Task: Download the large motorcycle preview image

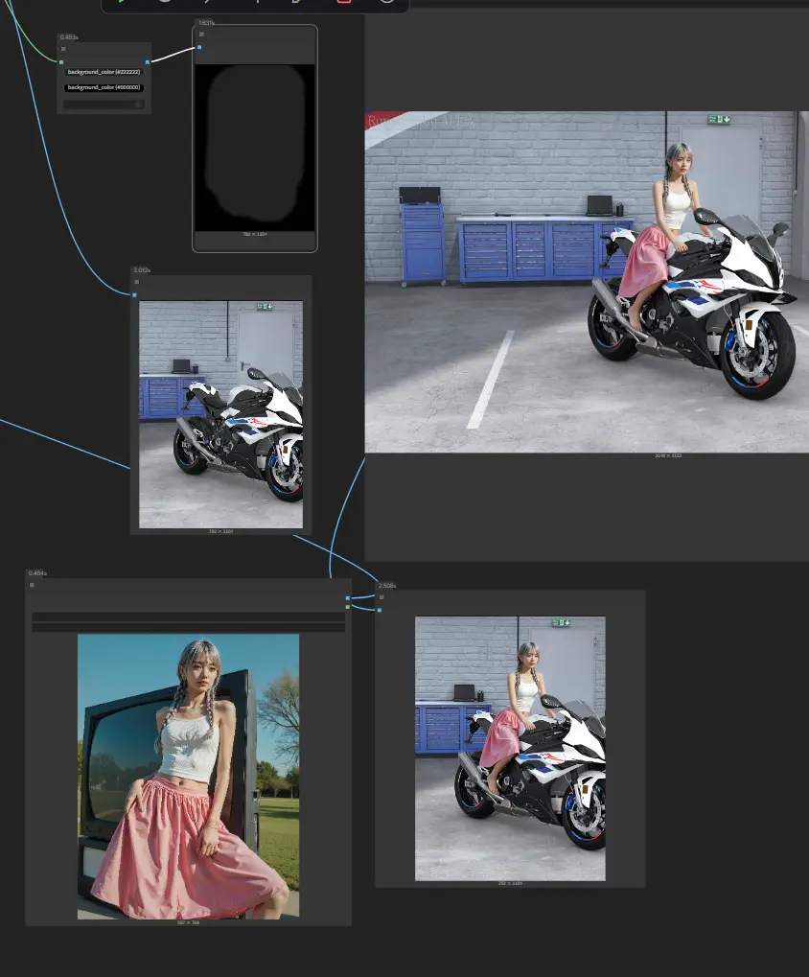Action: tap(726, 117)
